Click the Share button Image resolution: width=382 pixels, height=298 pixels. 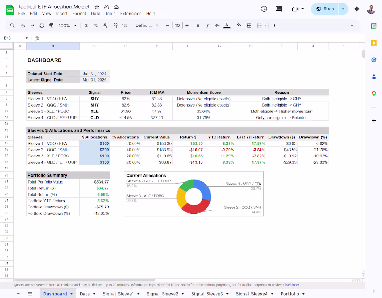(x=325, y=9)
